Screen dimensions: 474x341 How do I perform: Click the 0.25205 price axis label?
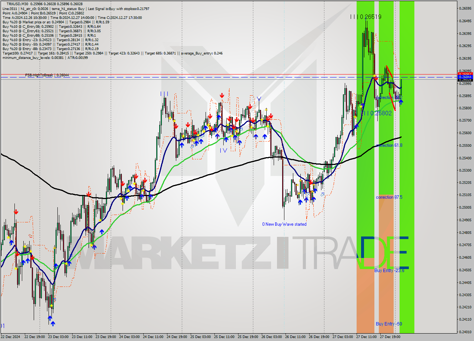464,183
